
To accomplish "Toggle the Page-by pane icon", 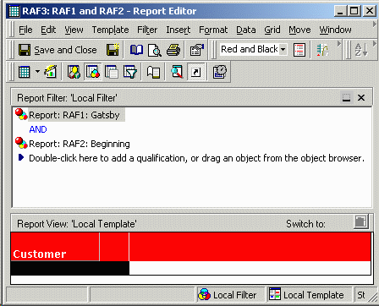I will [153, 72].
